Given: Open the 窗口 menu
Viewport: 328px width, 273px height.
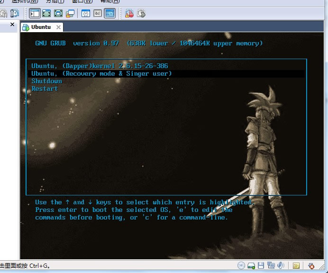Looking at the screenshot, I should click(x=80, y=1).
